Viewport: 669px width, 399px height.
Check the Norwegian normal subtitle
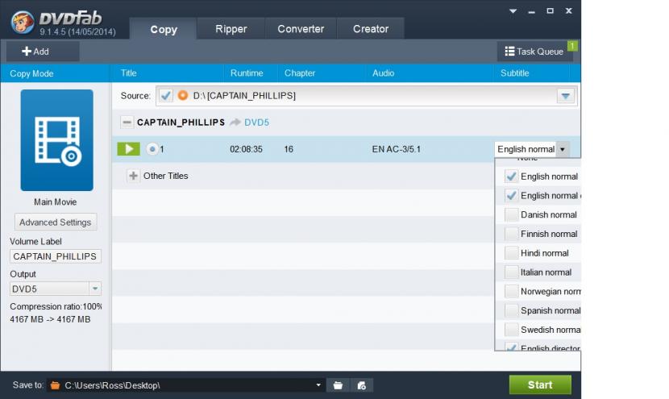pos(511,292)
